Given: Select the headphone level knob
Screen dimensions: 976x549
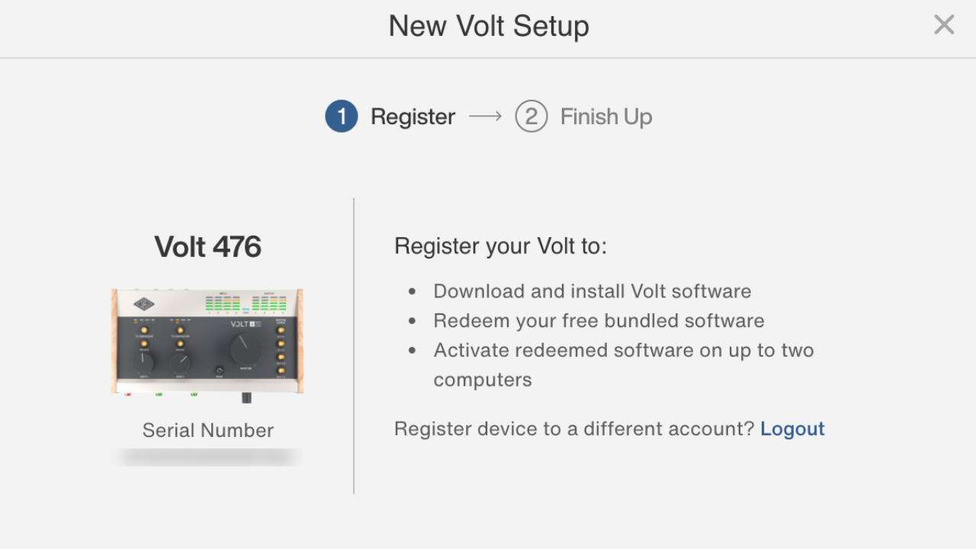Looking at the screenshot, I should (x=220, y=370).
